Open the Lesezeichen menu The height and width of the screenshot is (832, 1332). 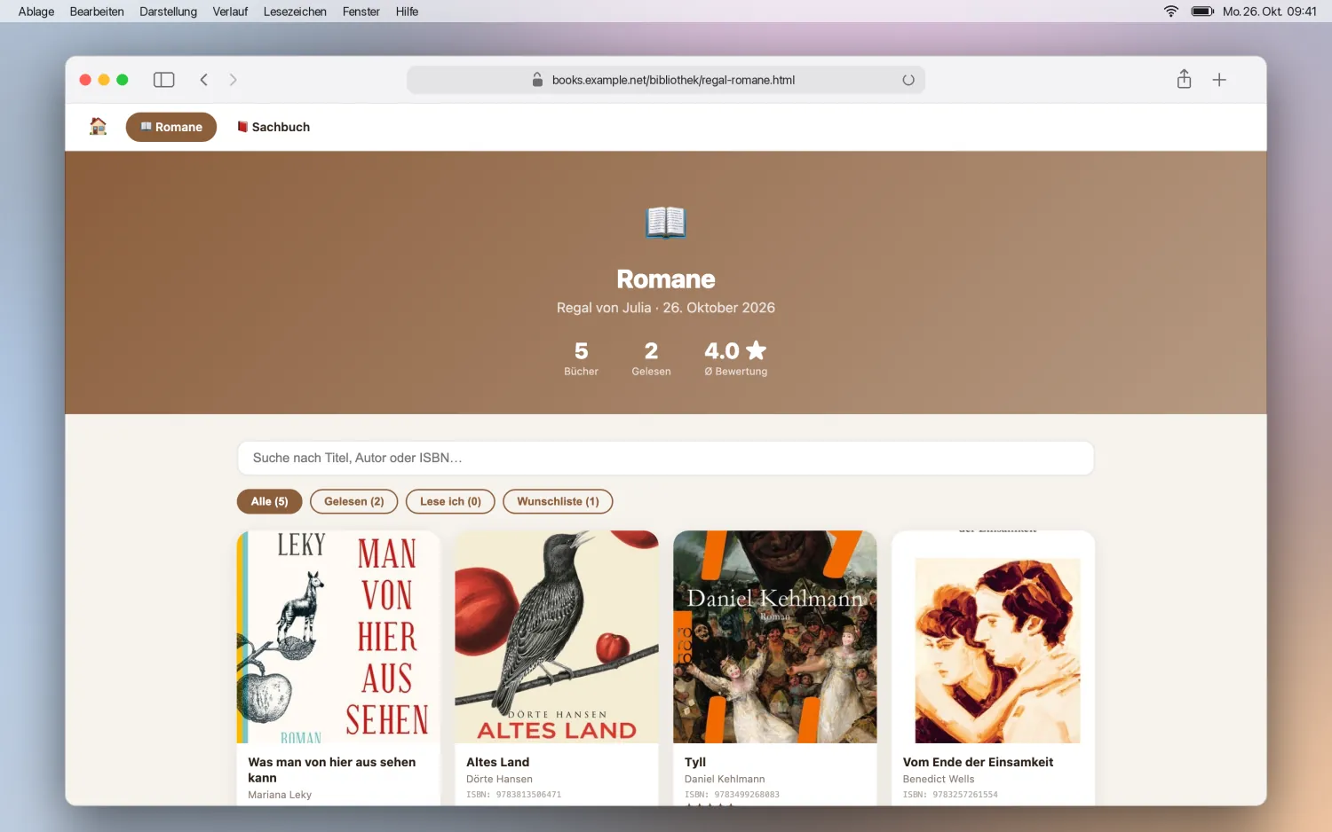click(x=295, y=12)
